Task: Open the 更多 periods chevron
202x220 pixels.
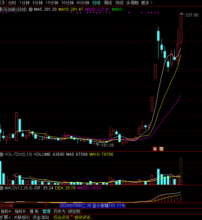Action: point(151,3)
